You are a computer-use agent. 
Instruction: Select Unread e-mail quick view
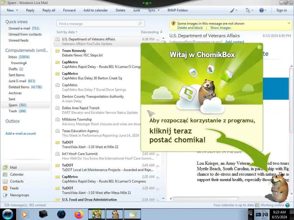pos(24,28)
